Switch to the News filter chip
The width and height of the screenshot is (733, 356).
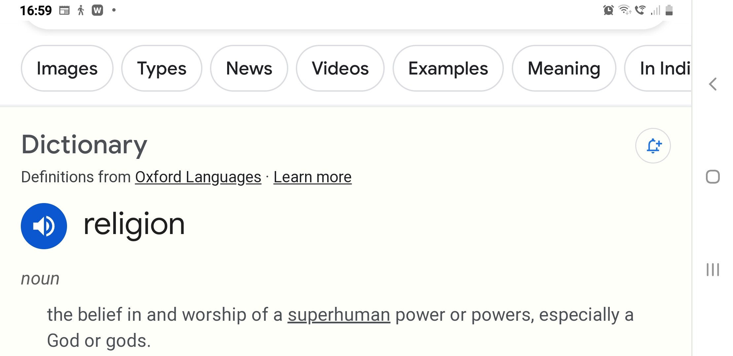pos(249,68)
